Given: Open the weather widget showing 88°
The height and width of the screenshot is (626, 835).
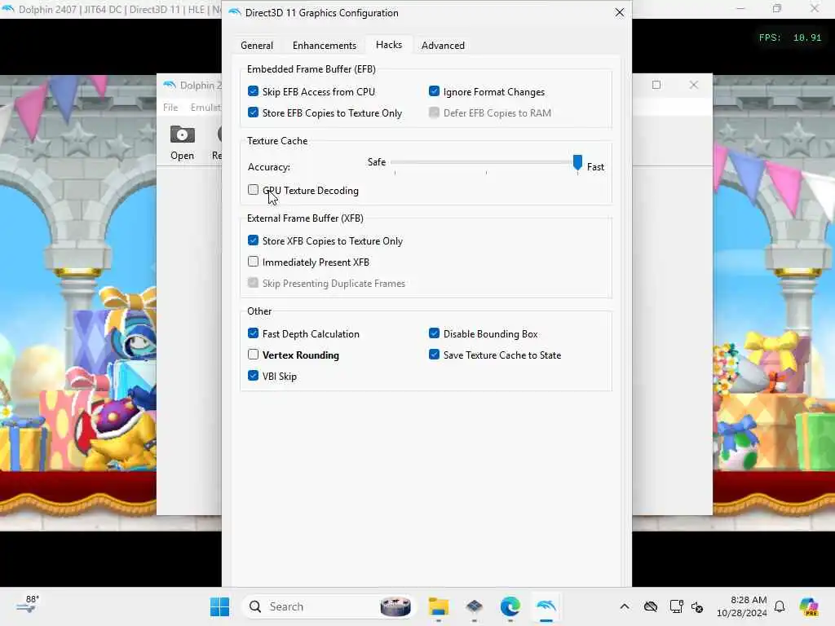Looking at the screenshot, I should (28, 606).
